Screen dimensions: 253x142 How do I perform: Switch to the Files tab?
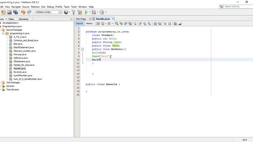tap(11, 19)
